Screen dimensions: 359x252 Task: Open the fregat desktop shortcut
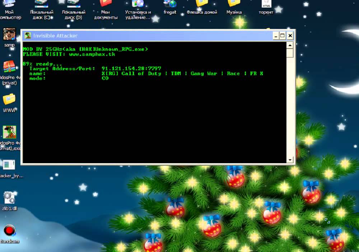point(170,7)
